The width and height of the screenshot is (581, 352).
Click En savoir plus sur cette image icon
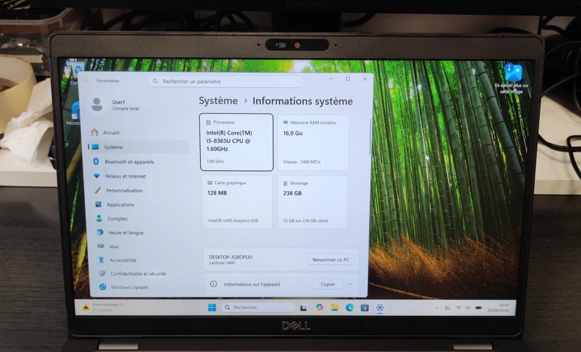pos(513,79)
